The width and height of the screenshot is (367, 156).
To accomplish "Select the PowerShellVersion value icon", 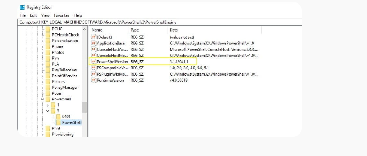I will (x=94, y=61).
